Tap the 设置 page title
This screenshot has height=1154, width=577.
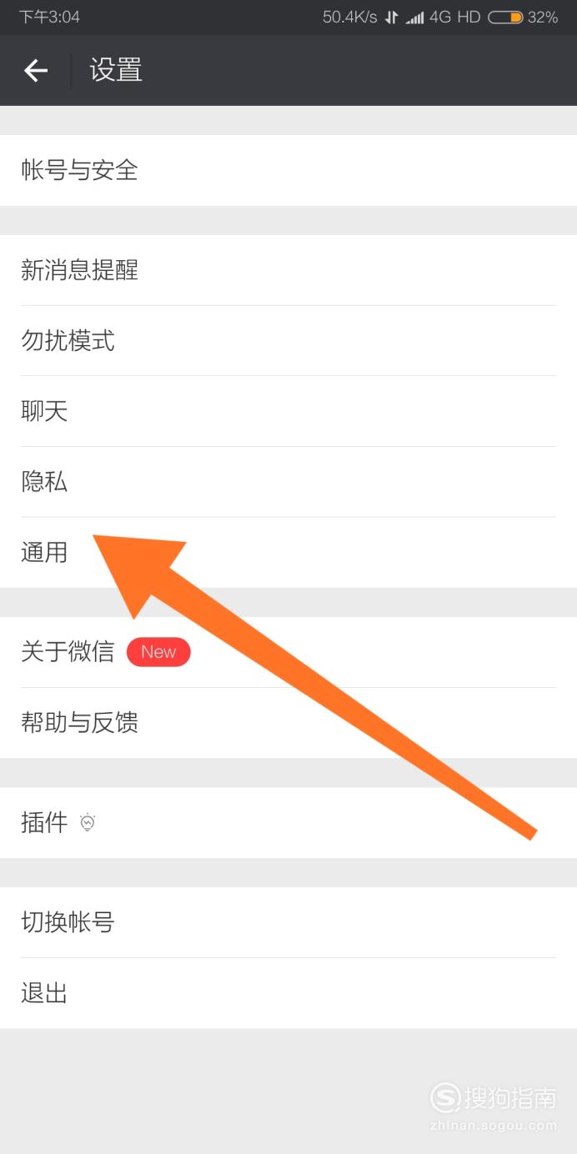tap(116, 70)
